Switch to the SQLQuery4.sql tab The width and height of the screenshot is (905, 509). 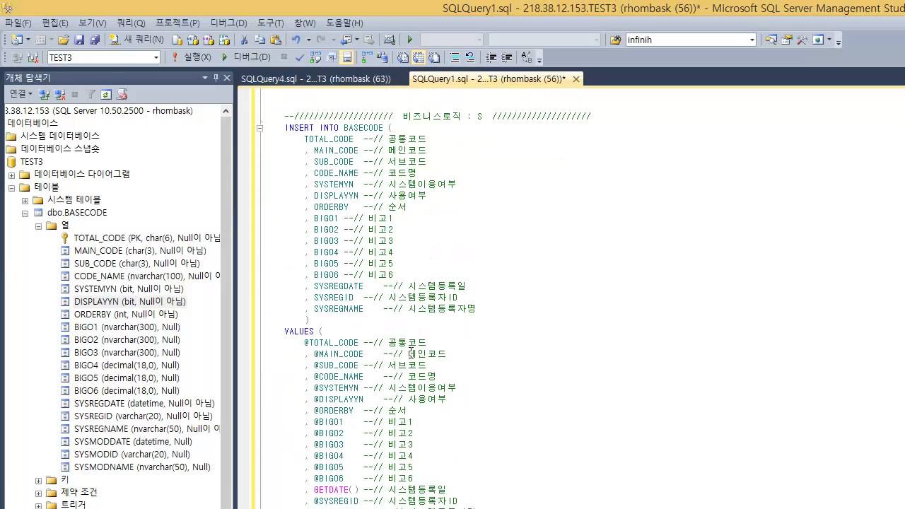(315, 78)
